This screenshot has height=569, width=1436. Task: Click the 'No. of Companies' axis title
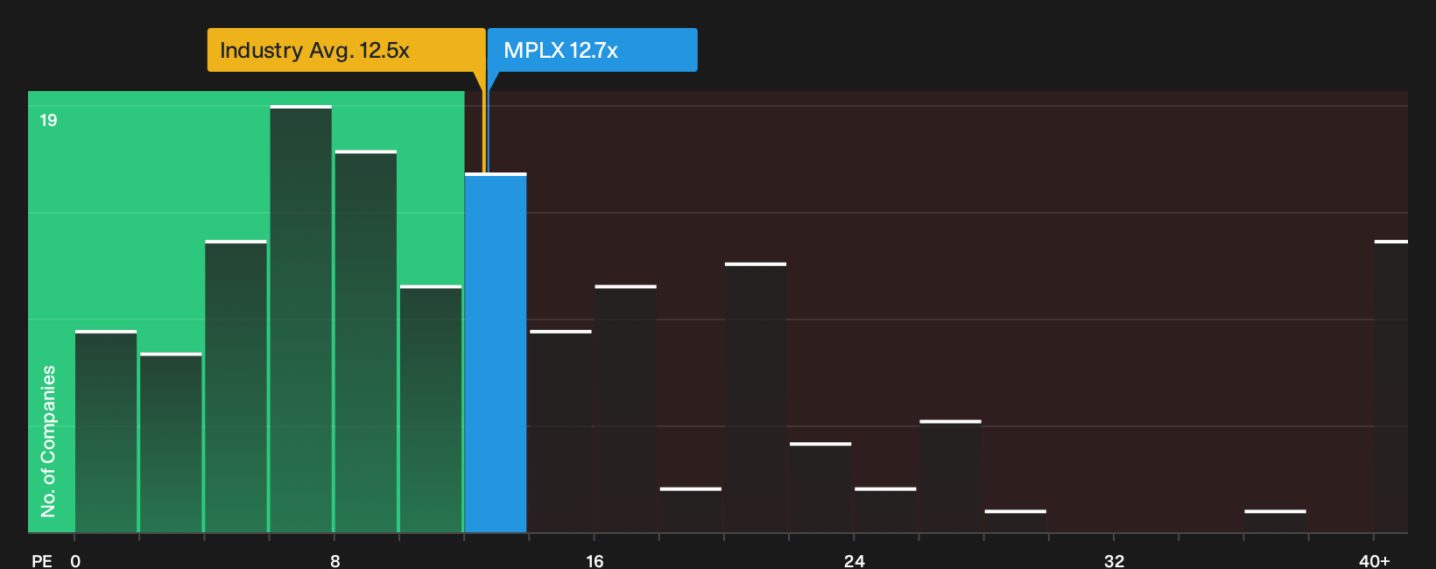pyautogui.click(x=48, y=441)
